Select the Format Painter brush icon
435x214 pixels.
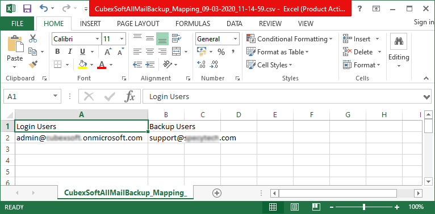pyautogui.click(x=33, y=65)
